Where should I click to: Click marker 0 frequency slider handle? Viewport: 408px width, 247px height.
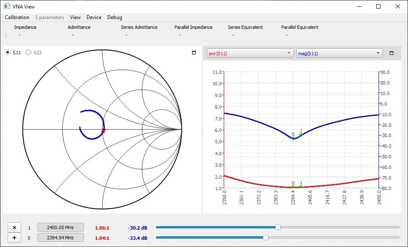click(265, 237)
